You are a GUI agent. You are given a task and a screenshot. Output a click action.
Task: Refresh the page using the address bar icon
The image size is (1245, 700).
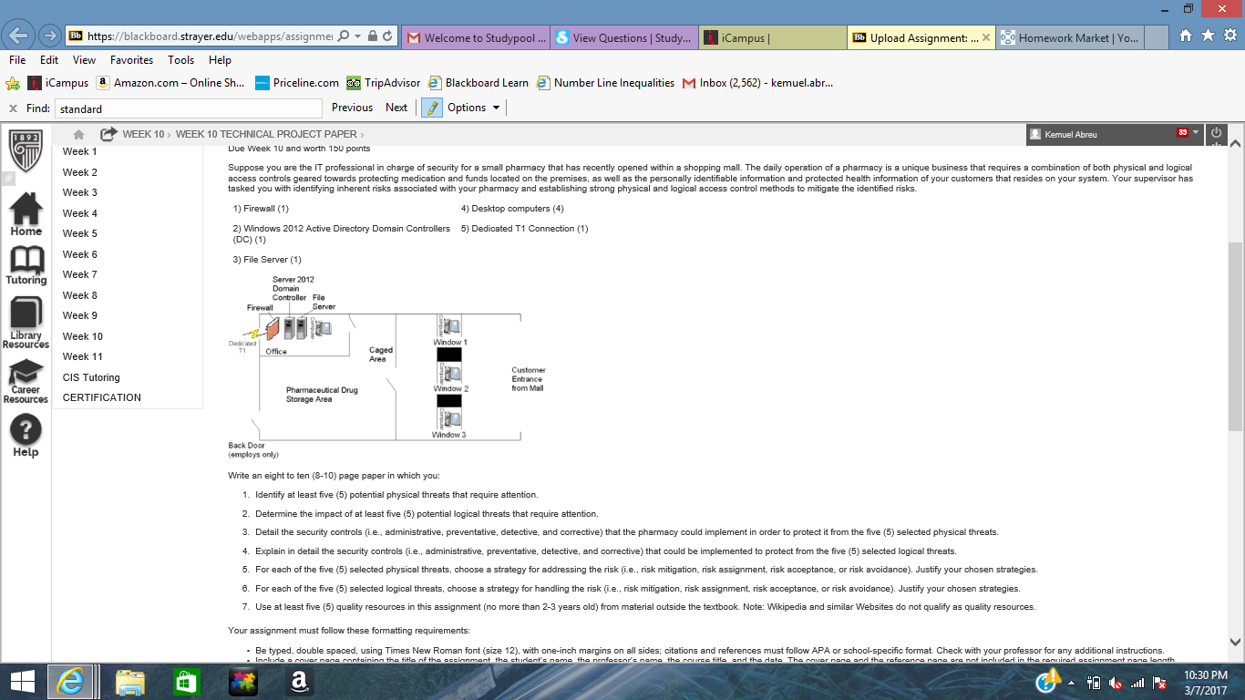[387, 36]
